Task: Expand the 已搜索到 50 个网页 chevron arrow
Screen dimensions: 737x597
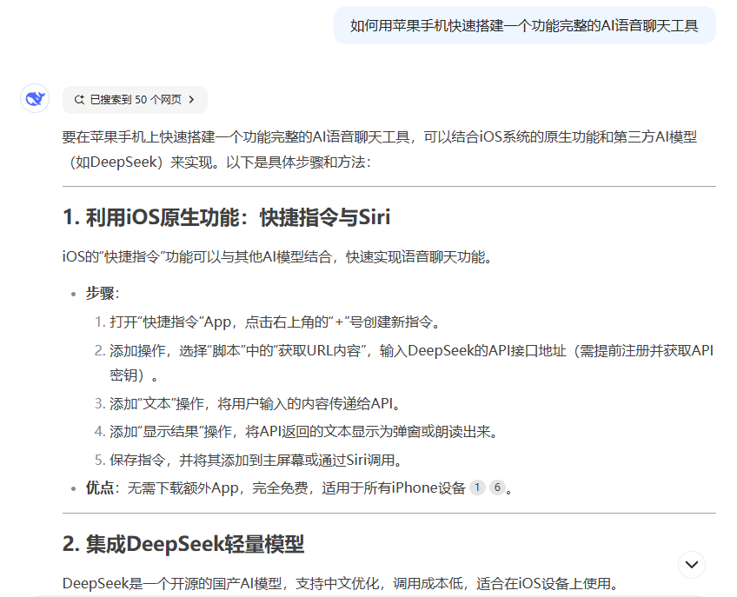Action: coord(191,100)
